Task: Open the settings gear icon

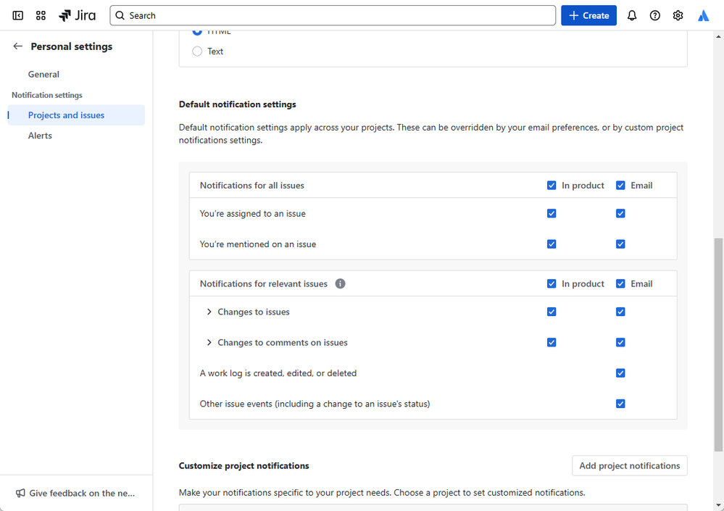Action: [678, 15]
